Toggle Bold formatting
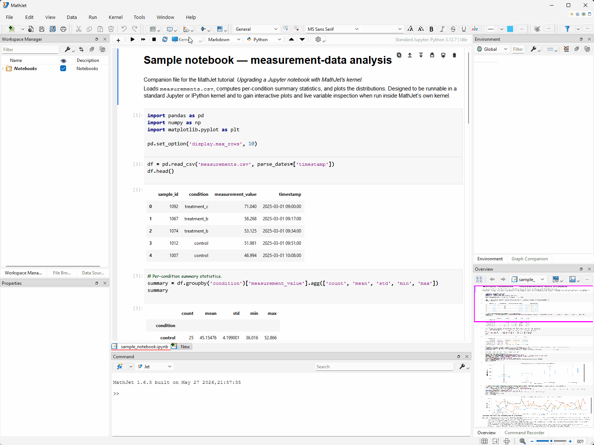 tap(431, 29)
